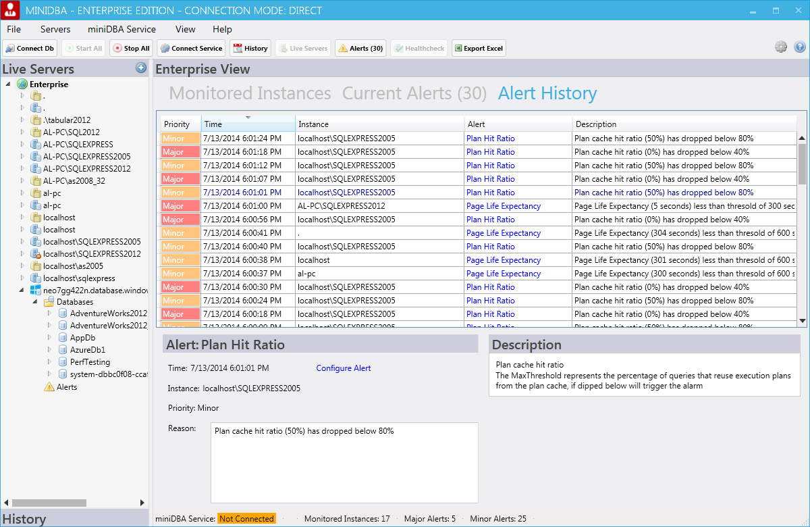This screenshot has width=810, height=527.
Task: Open Plan Hit Ratio link for 6:00:18 PM
Action: click(x=491, y=314)
